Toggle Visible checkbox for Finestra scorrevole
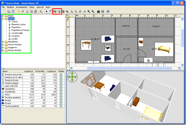The image size is (186, 125). pyautogui.click(x=61, y=74)
